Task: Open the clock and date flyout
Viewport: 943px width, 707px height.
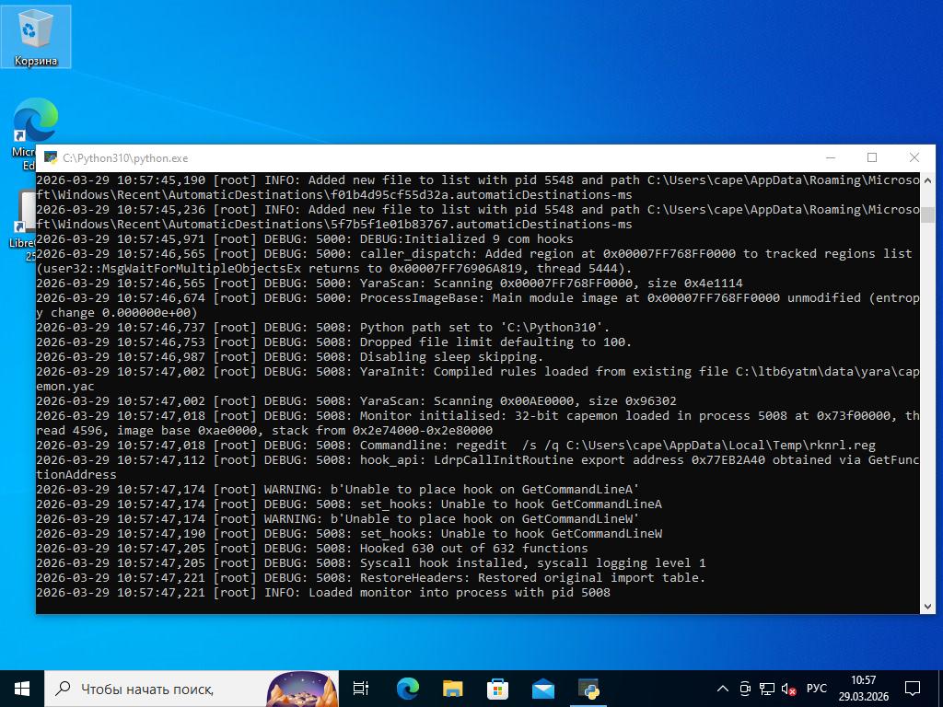Action: [863, 689]
